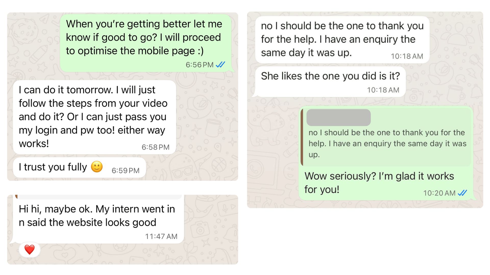Click the blue read ticks beside 10:20 AM
This screenshot has width=490, height=275.
tap(462, 193)
